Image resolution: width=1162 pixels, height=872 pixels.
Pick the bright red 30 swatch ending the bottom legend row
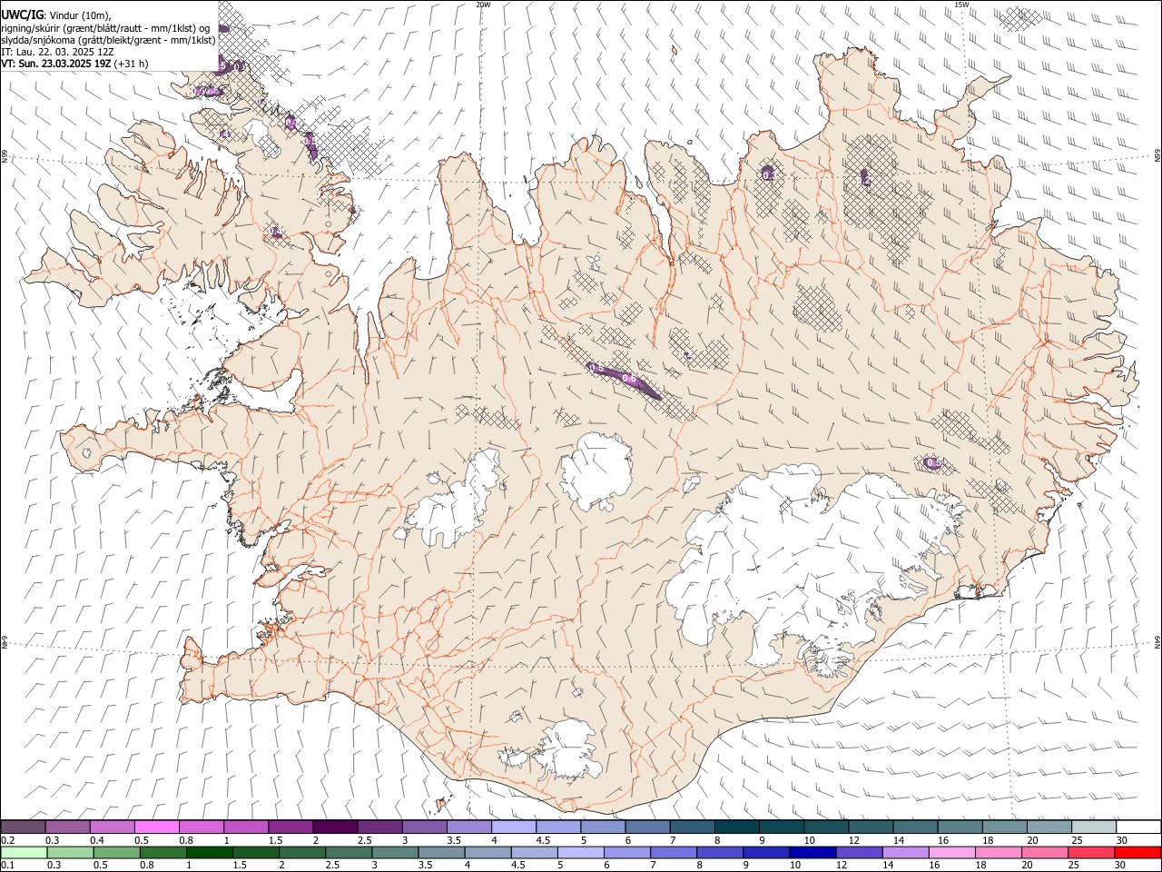(x=1137, y=853)
